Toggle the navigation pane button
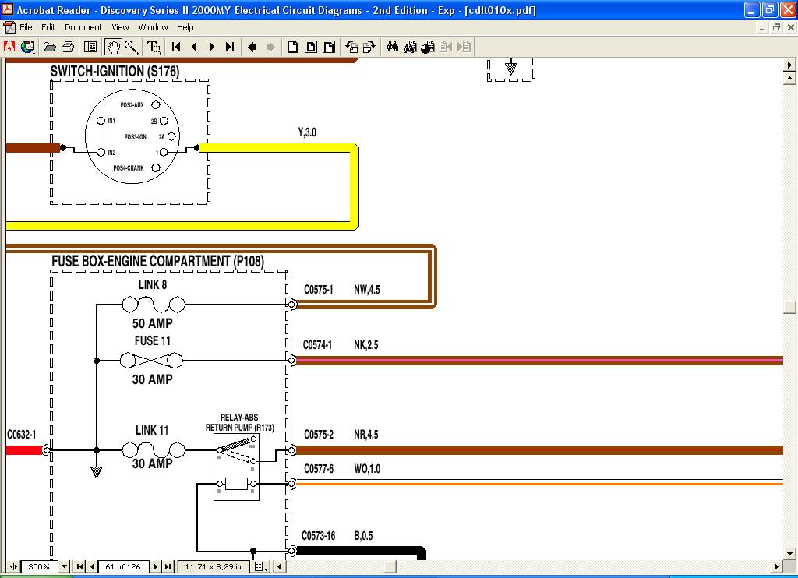This screenshot has width=798, height=578. 90,47
